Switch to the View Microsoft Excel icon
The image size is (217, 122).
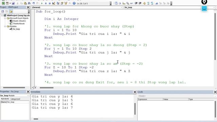[x=3, y=3]
